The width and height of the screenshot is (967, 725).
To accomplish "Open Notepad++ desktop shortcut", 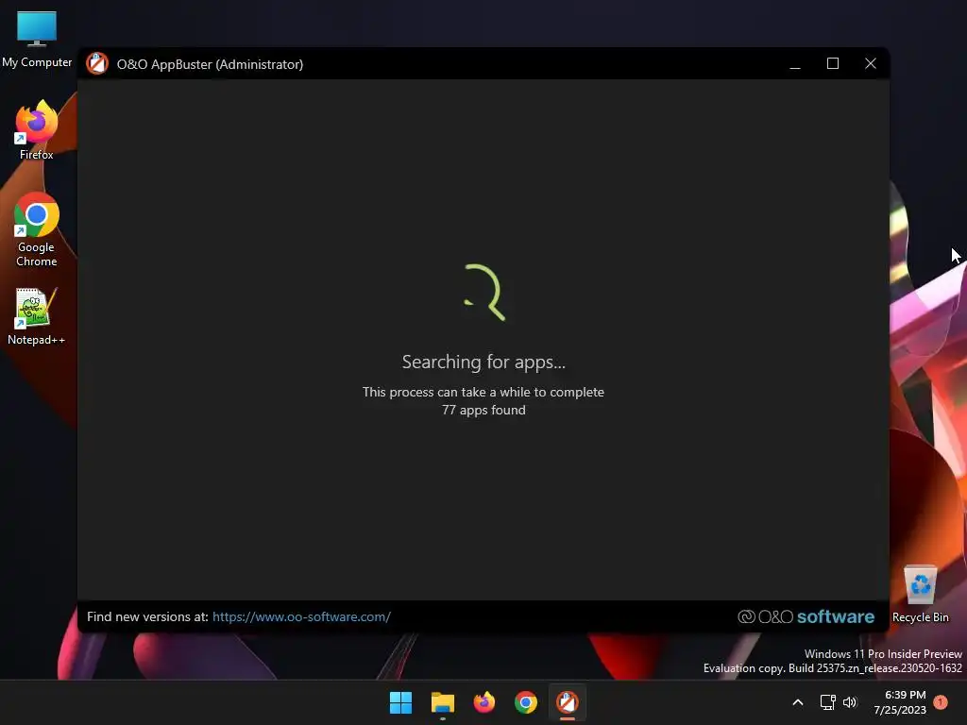I will tap(37, 316).
